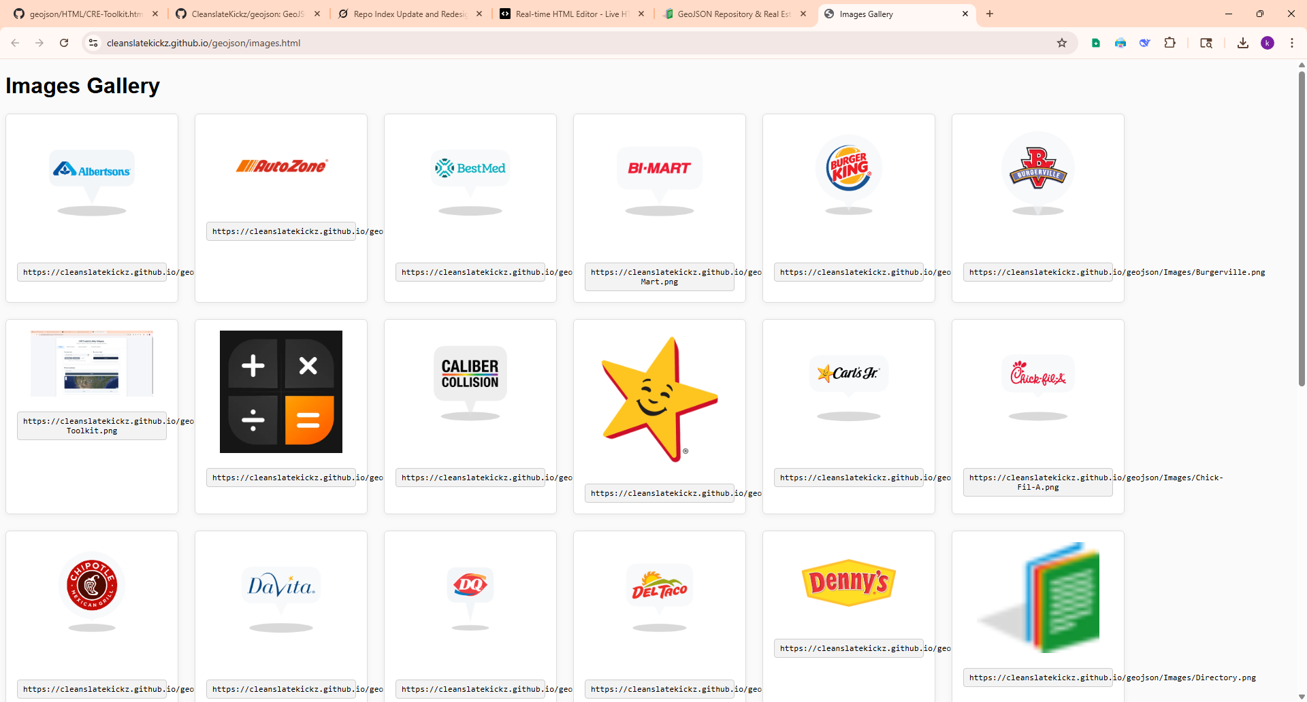Bookmark this page with the star icon
Viewport: 1307px width, 702px height.
(x=1062, y=43)
